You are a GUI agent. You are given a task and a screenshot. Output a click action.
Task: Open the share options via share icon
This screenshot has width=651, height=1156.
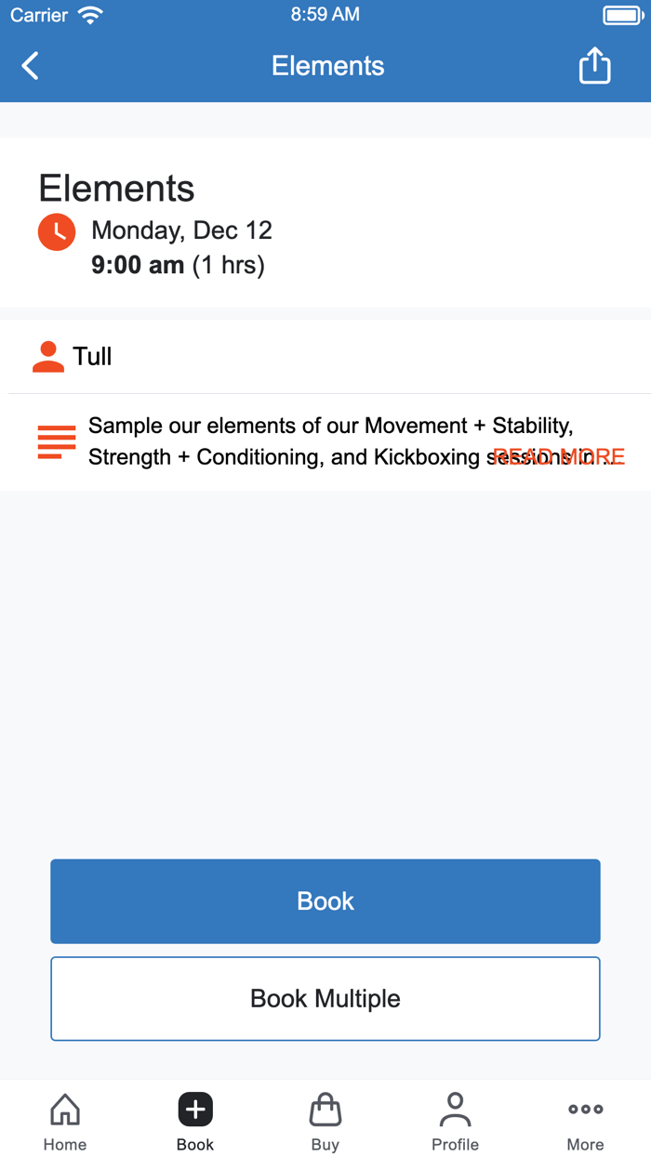click(x=594, y=65)
